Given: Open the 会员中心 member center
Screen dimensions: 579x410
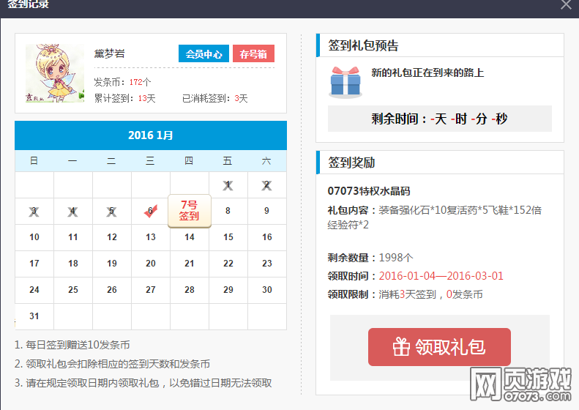Looking at the screenshot, I should click(x=203, y=54).
